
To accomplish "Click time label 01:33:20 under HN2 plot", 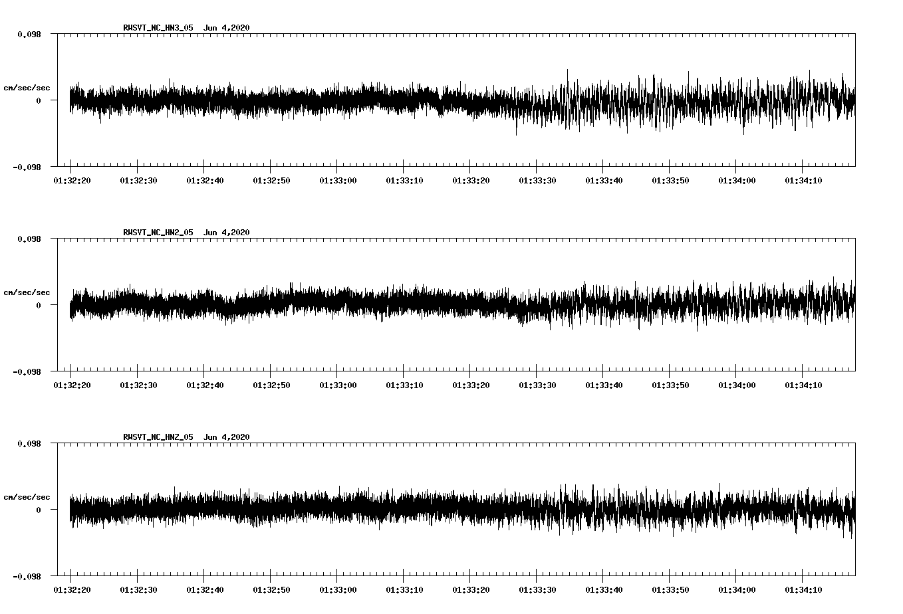I will pos(471,385).
